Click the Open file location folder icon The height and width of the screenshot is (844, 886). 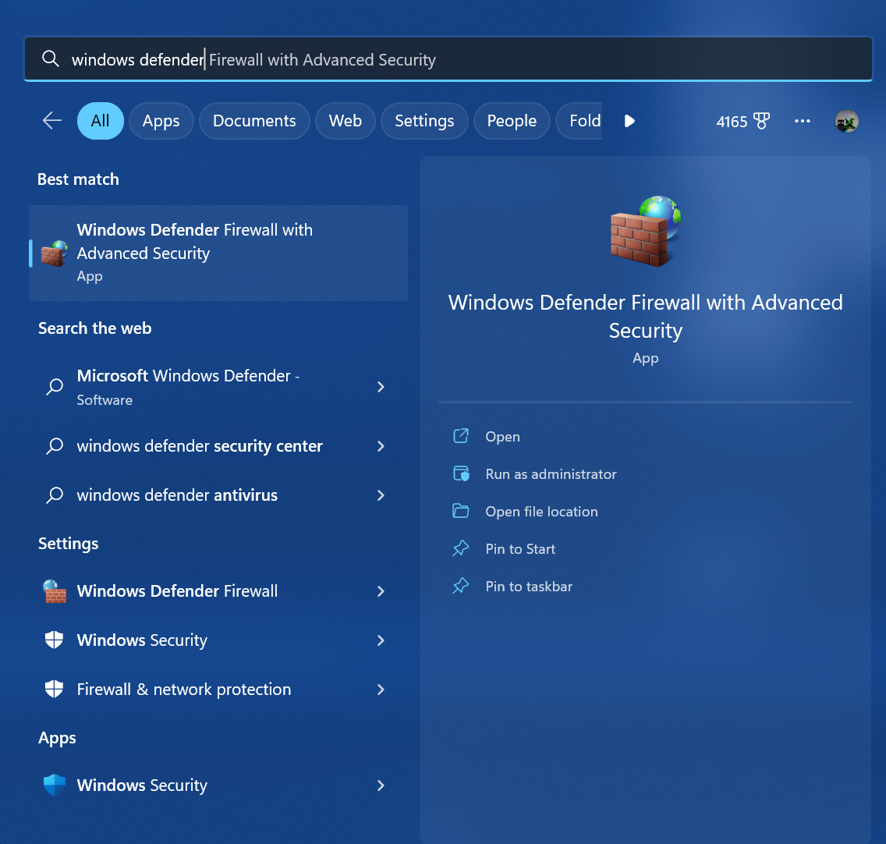[x=460, y=511]
